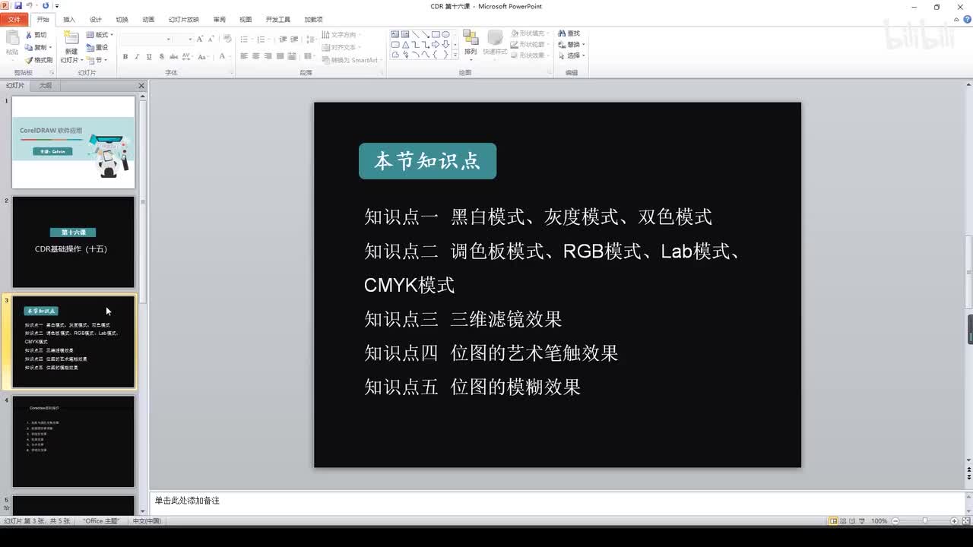The width and height of the screenshot is (973, 547).
Task: Switch to Slide Sorter view in status bar
Action: click(845, 521)
